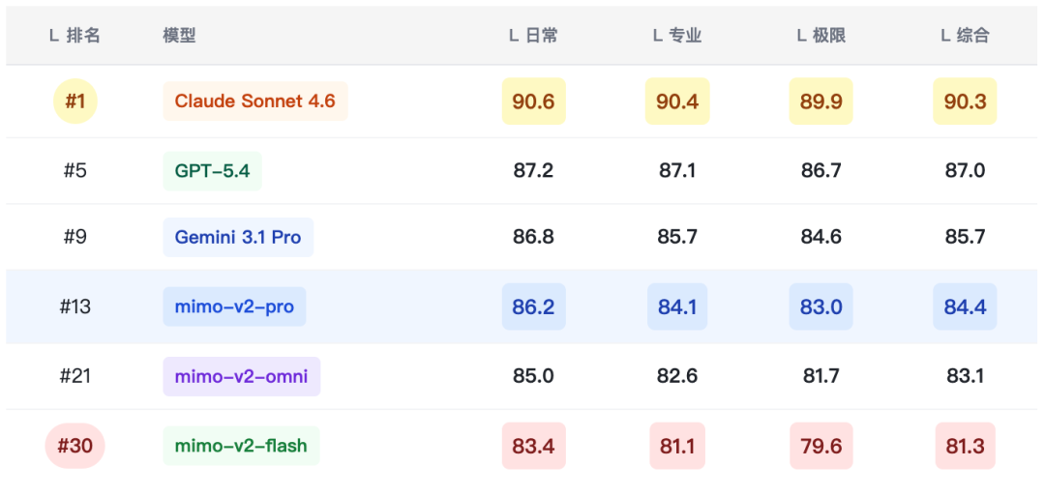Select the Gemini 3.1 Pro tag
The image size is (1045, 496).
point(238,237)
